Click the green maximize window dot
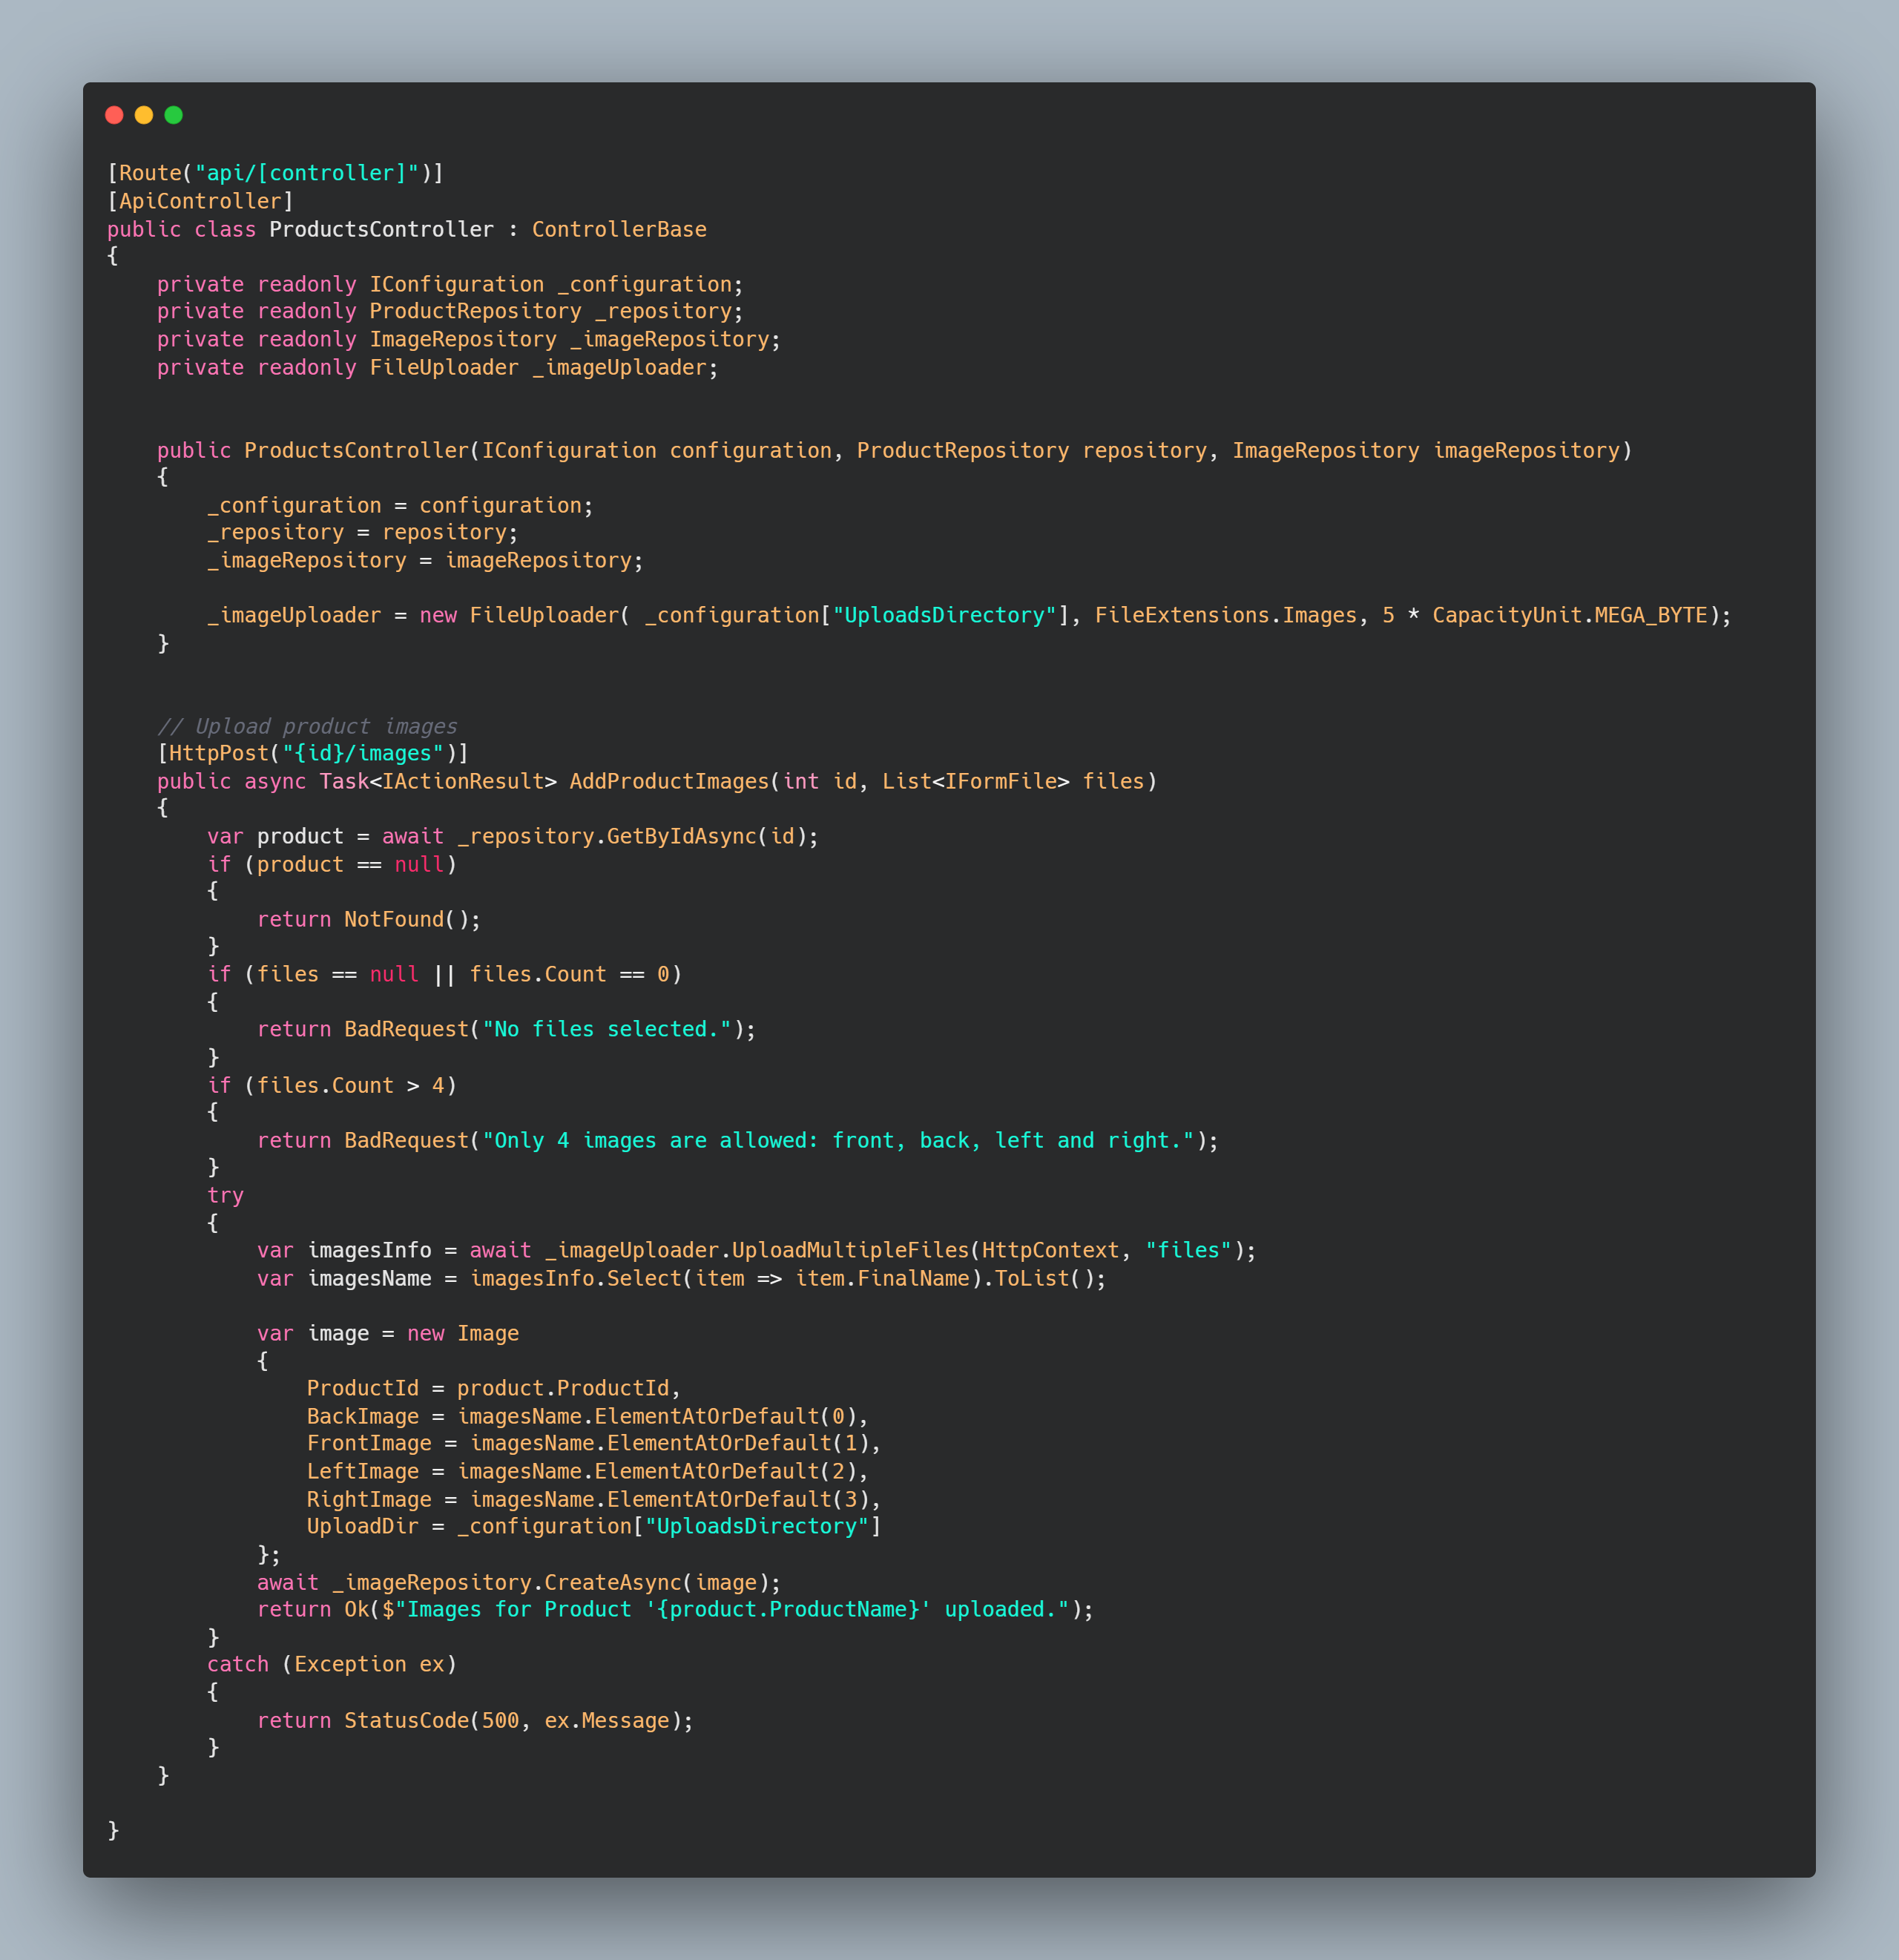1899x1960 pixels. coord(173,115)
